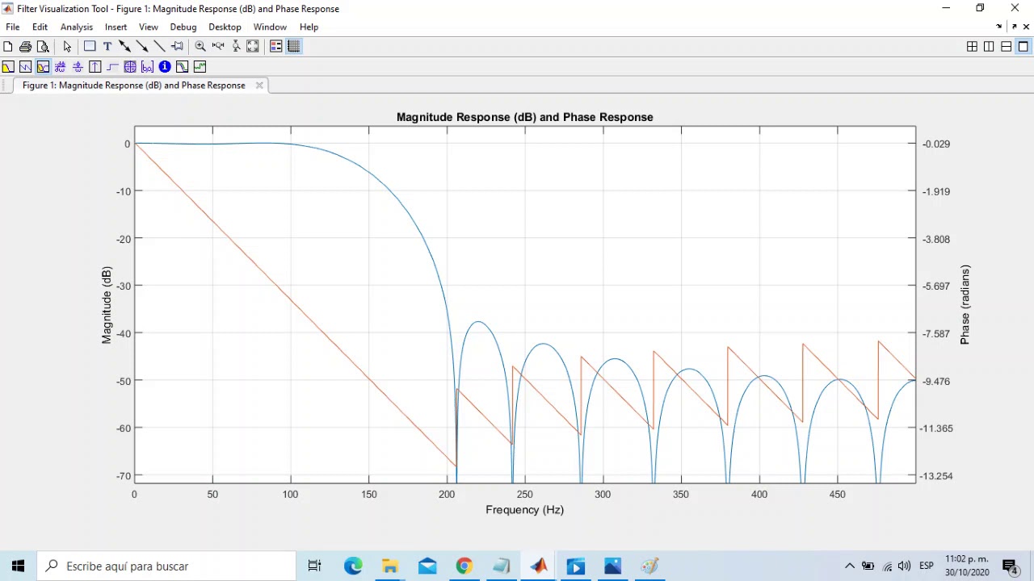Display the Impulse Response plot
This screenshot has width=1034, height=581.
pyautogui.click(x=95, y=67)
